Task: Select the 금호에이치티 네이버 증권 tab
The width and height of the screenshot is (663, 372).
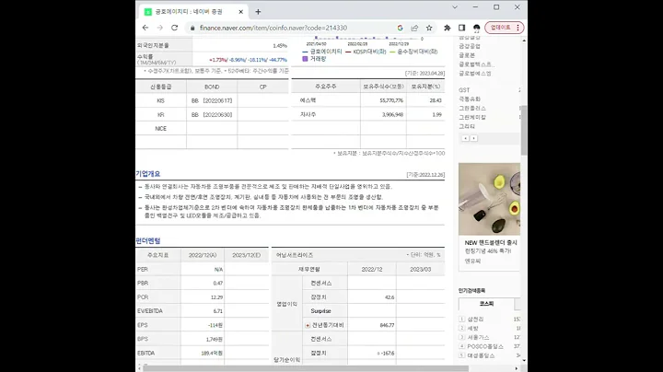Action: (x=192, y=12)
